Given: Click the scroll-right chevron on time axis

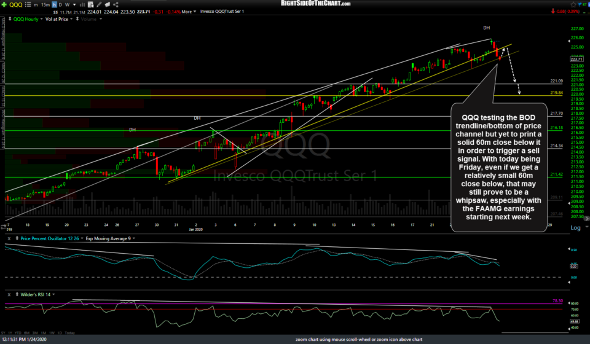Looking at the screenshot, I should click(x=586, y=219).
